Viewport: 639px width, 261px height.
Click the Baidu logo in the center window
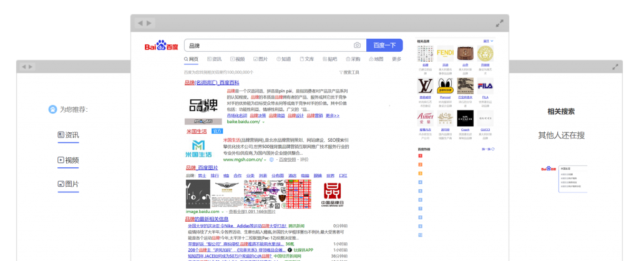point(162,45)
